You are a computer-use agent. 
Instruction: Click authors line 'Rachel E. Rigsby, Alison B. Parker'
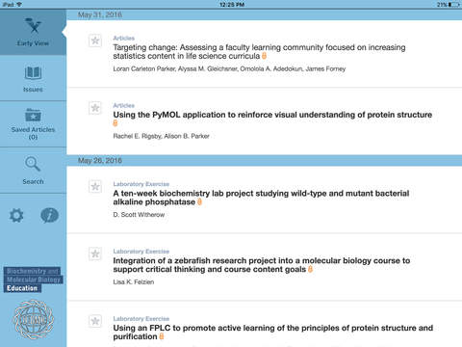click(161, 136)
